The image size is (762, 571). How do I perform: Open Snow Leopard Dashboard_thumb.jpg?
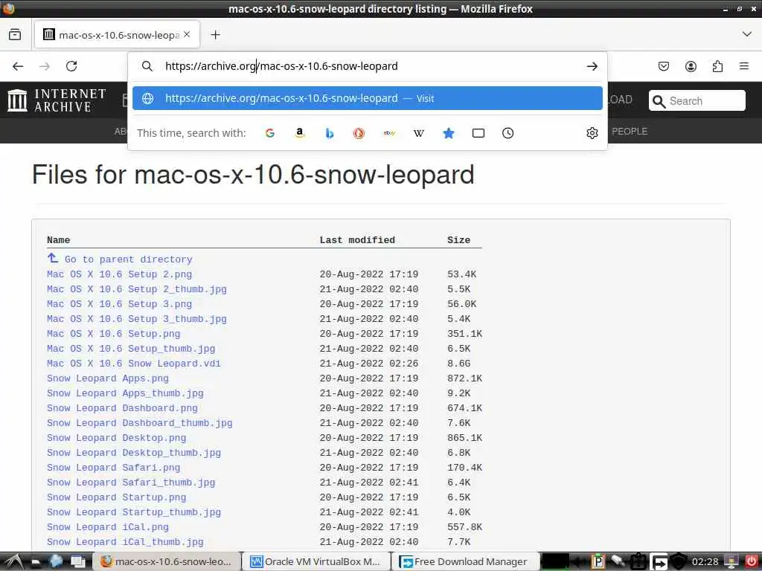(139, 423)
